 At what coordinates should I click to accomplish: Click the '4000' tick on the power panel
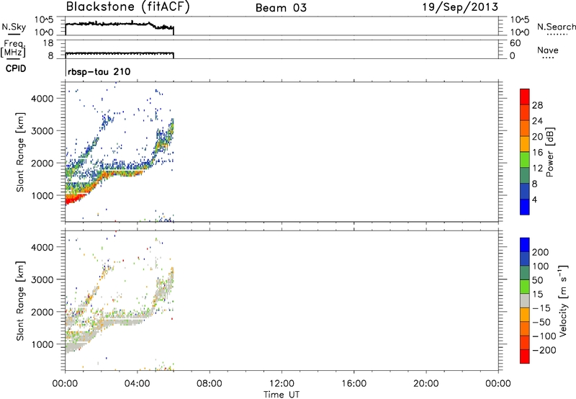tap(42, 99)
